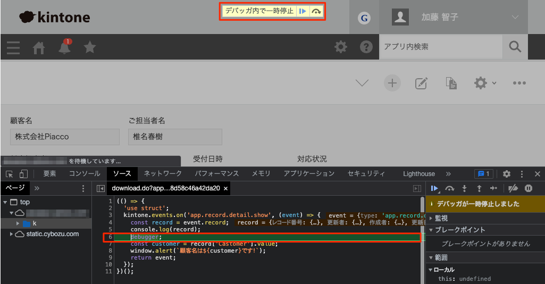Switch to the コンソール tab
Screen dimensions: 545x284
click(x=85, y=173)
